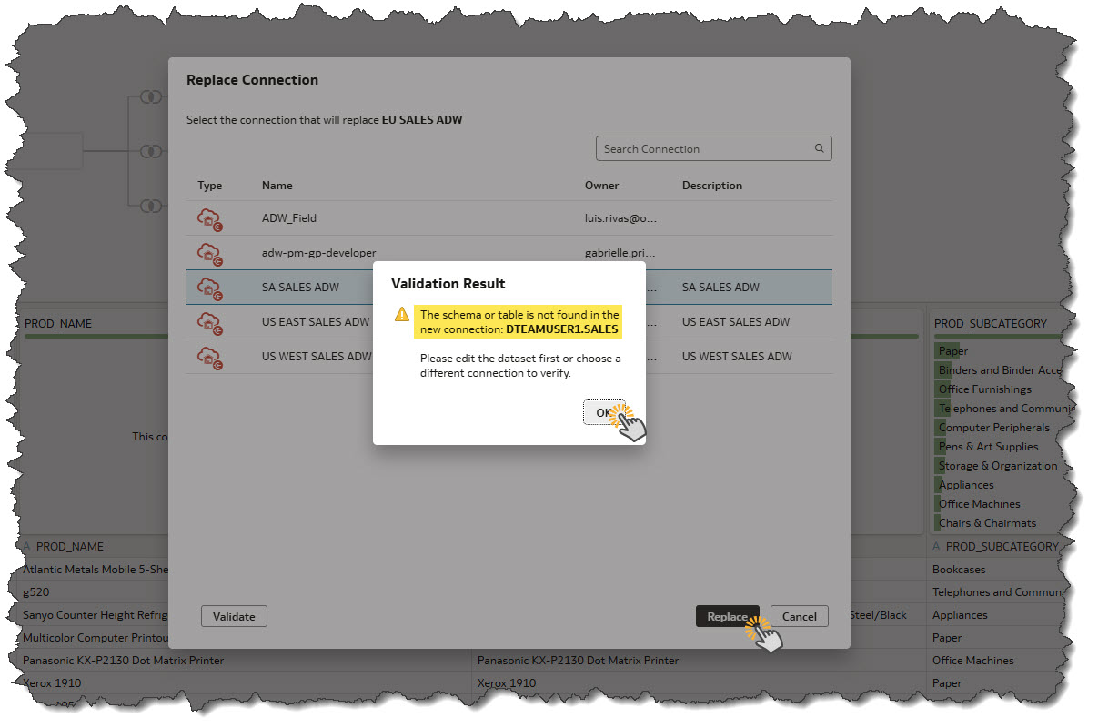Click PROD_SUBCATEGORY table column header in background
The height and width of the screenshot is (728, 1098).
point(1002,547)
